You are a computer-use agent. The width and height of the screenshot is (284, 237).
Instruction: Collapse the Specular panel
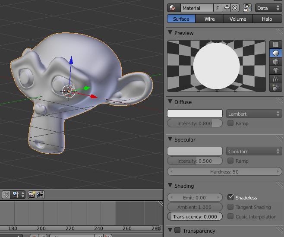pos(170,139)
